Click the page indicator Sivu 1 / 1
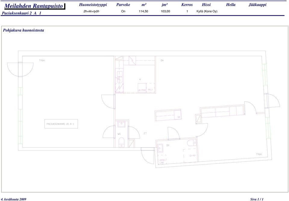This screenshot has height=201, width=289. click(257, 199)
